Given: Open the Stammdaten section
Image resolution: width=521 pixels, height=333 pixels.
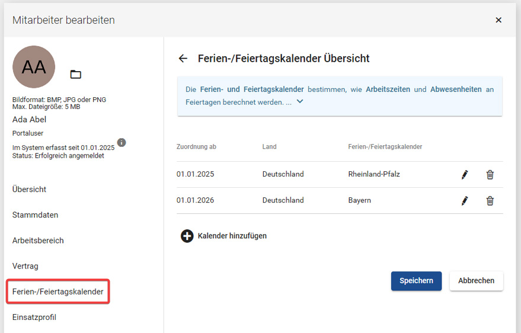Looking at the screenshot, I should (35, 215).
